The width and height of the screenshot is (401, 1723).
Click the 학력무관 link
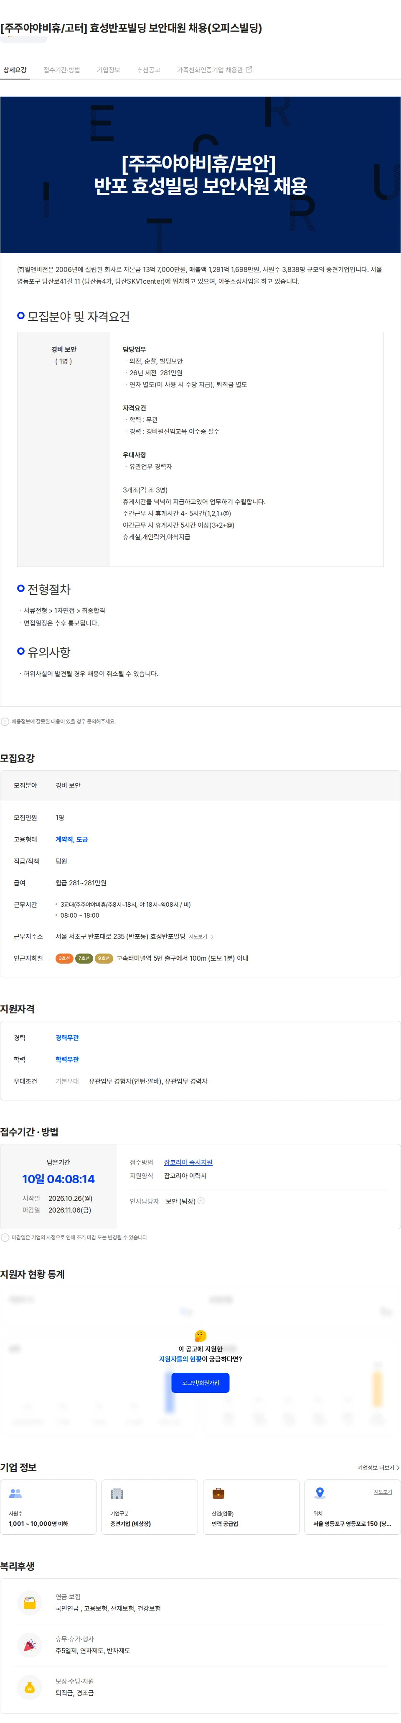[67, 1059]
